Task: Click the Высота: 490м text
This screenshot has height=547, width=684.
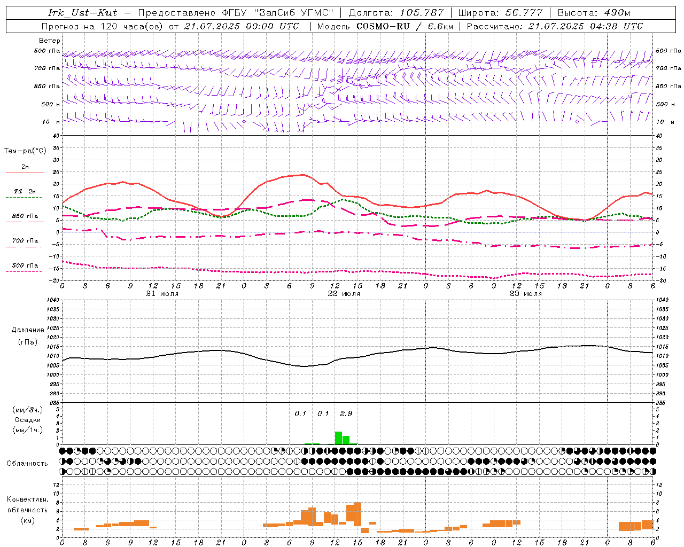Action: (594, 13)
